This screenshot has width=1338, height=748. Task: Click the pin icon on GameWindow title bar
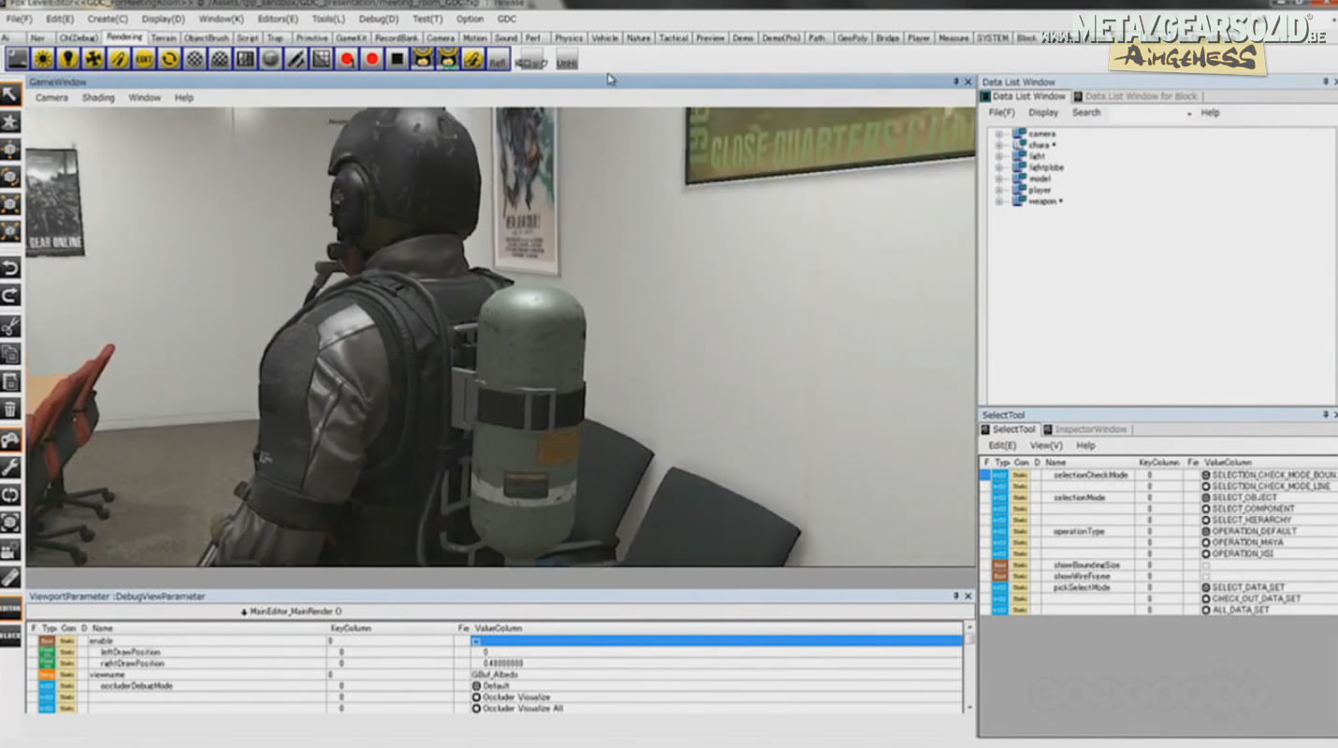click(x=956, y=82)
